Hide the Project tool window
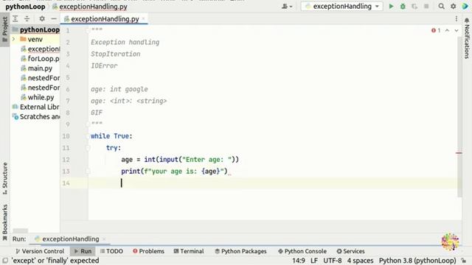The height and width of the screenshot is (265, 472). (54, 19)
